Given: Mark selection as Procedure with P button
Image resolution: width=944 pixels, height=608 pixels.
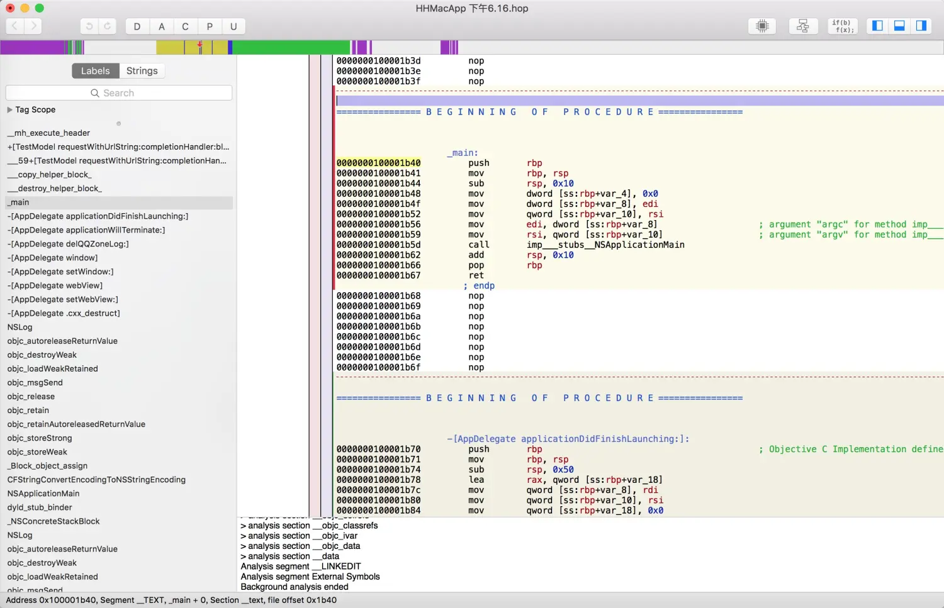Looking at the screenshot, I should click(210, 26).
